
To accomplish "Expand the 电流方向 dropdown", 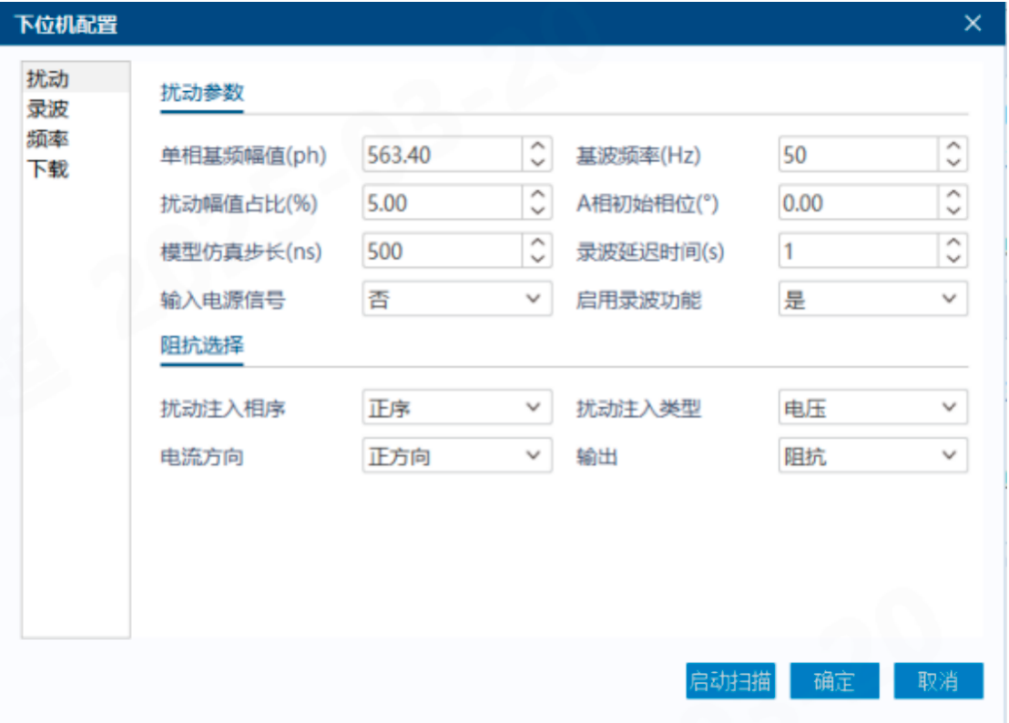I will [x=457, y=455].
